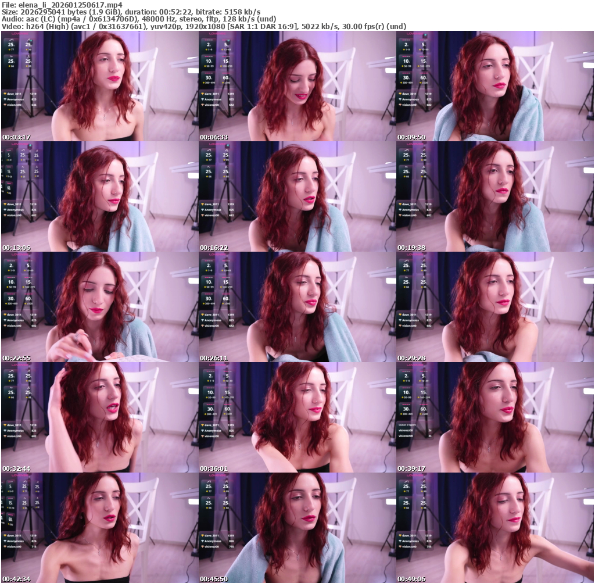This screenshot has height=583, width=595.
Task: Open the thumbnail at 00:45:50
Action: (297, 528)
